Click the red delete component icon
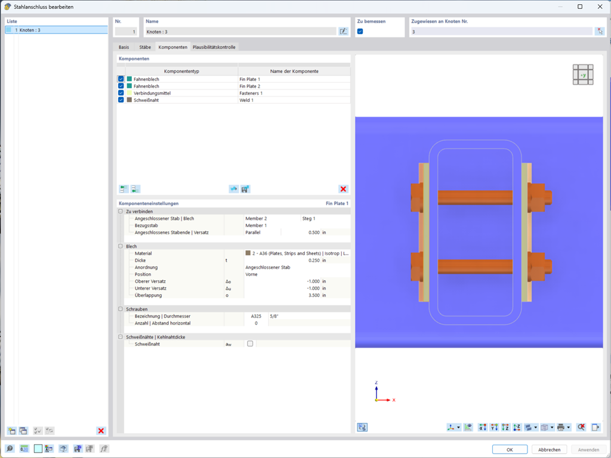This screenshot has height=458, width=611. (343, 189)
